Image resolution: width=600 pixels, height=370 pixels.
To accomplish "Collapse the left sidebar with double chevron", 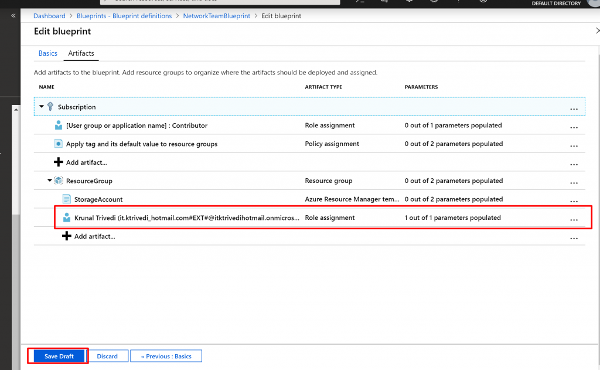I will 13,16.
